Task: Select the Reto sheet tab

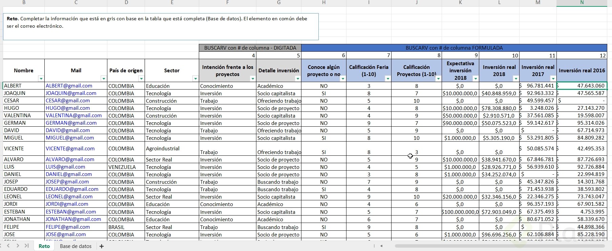Action: click(x=44, y=246)
